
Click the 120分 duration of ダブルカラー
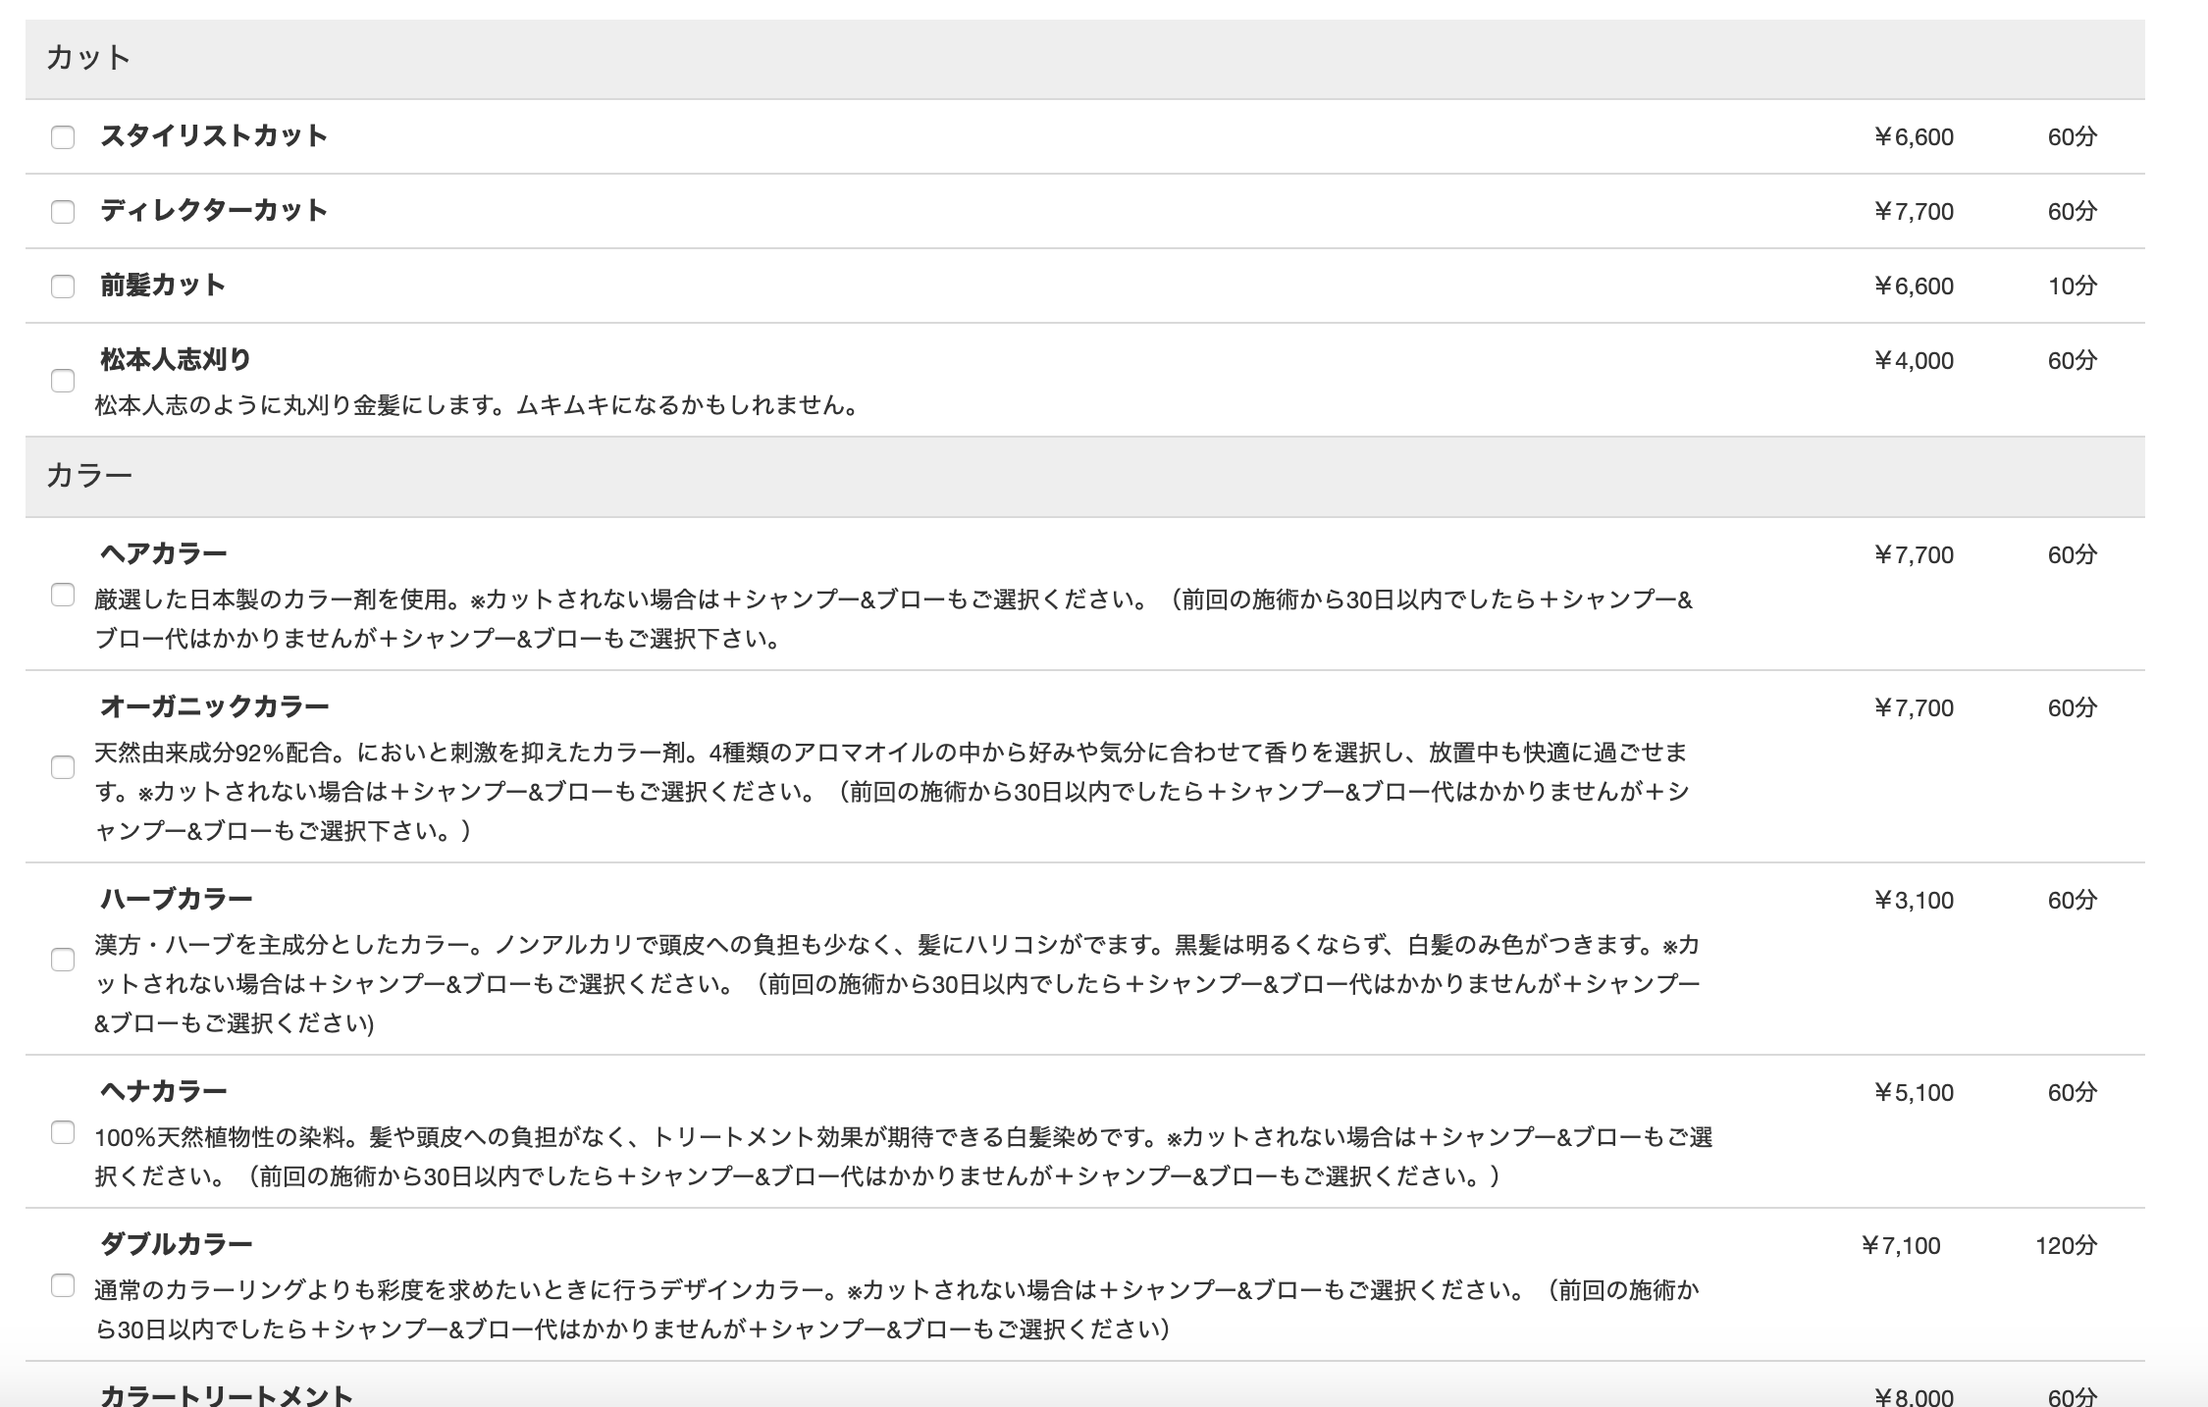tap(2066, 1245)
